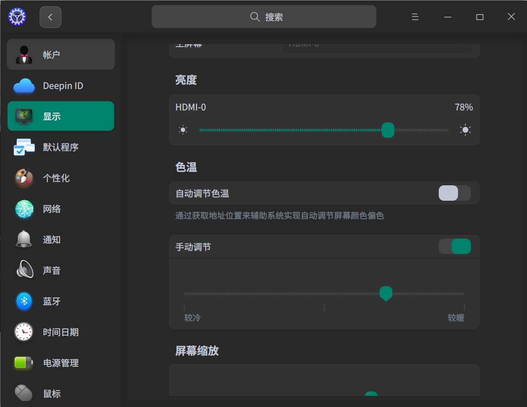Click the 通过获取地址位置 description text
The image size is (527, 407).
[x=279, y=215]
